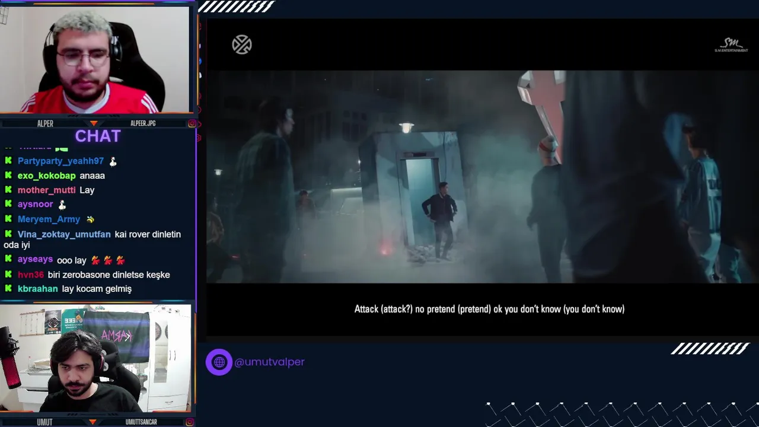Click the Kick badge beside aysnoor
The width and height of the screenshot is (759, 427).
(x=8, y=204)
